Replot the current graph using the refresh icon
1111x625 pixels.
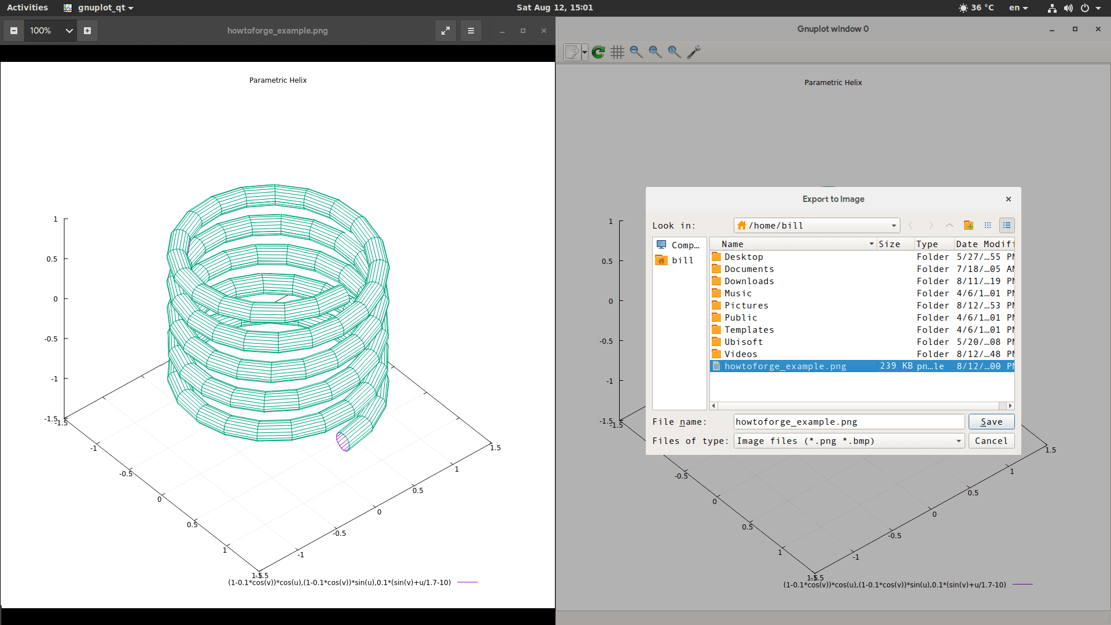click(598, 52)
